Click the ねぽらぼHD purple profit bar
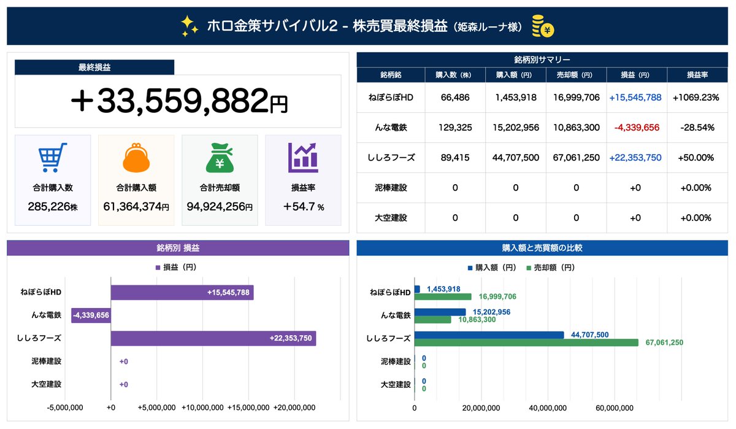This screenshot has height=429, width=736. tap(182, 293)
